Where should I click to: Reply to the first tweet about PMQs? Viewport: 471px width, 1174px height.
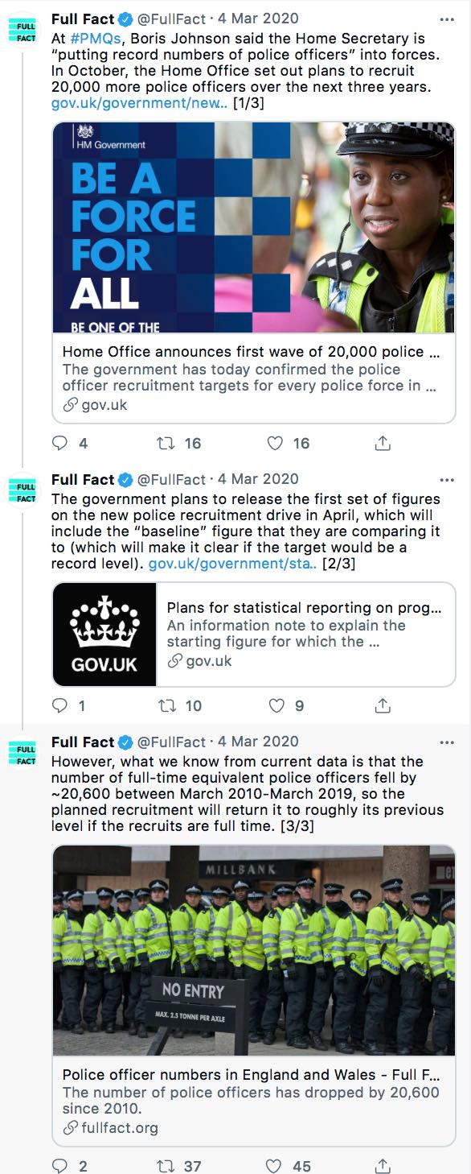click(60, 443)
